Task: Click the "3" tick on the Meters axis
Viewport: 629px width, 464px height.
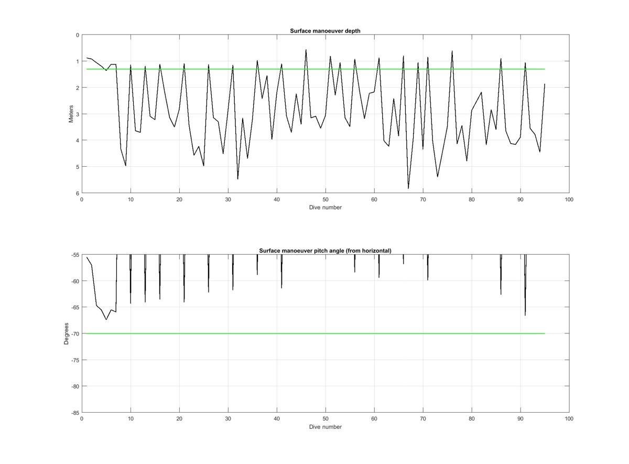Action: 78,114
